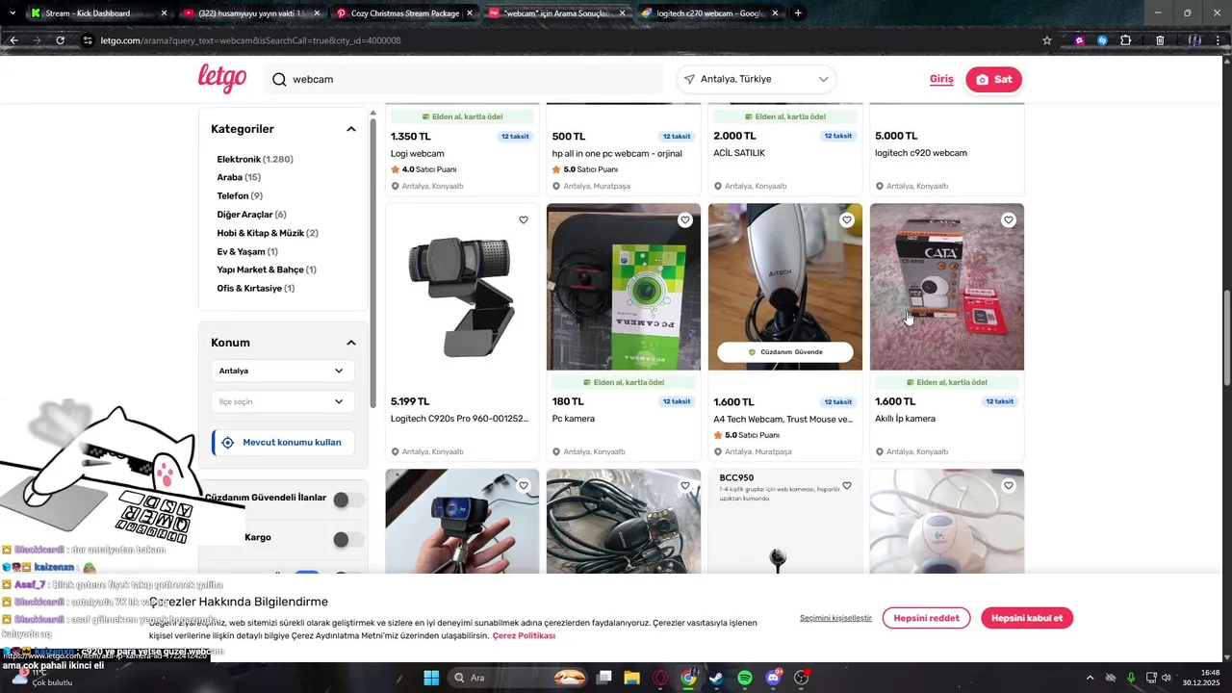Image resolution: width=1232 pixels, height=693 pixels.
Task: Click heart on BCC950 listing
Action: (x=847, y=485)
